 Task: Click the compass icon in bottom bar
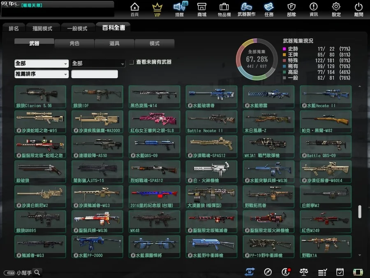pyautogui.click(x=268, y=272)
